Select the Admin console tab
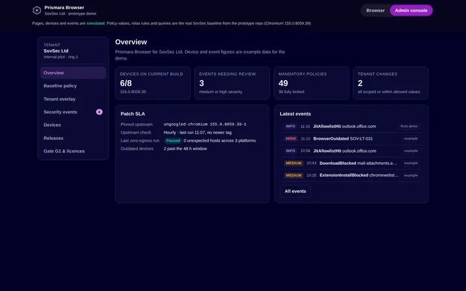 click(411, 10)
